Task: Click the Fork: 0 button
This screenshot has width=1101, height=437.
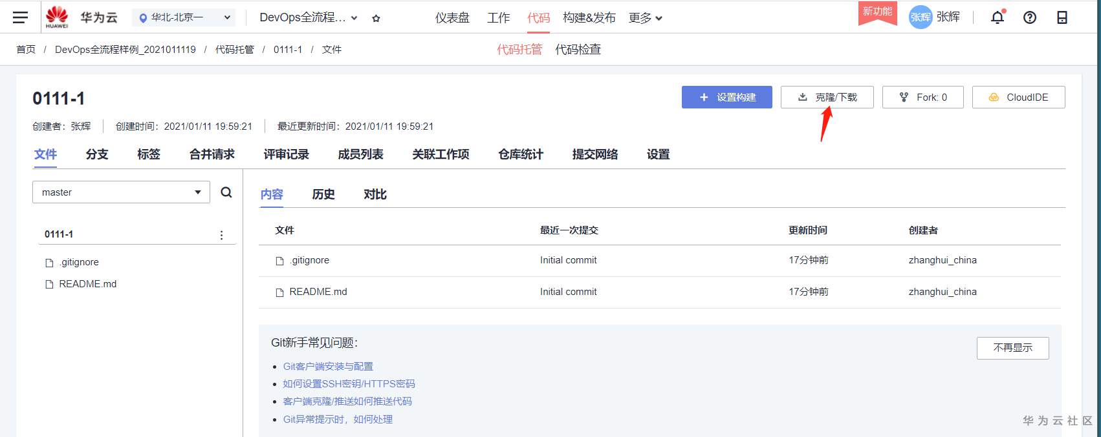Action: pos(923,97)
